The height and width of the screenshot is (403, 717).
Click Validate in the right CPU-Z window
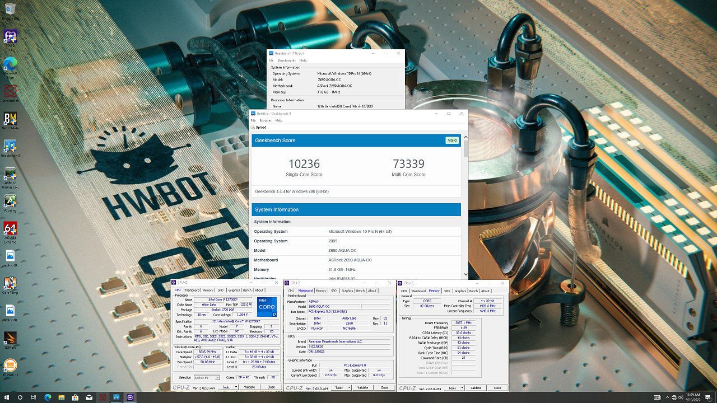click(x=476, y=387)
